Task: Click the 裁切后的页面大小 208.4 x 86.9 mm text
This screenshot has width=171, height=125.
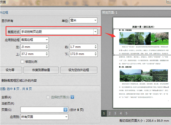Action: pos(144,121)
